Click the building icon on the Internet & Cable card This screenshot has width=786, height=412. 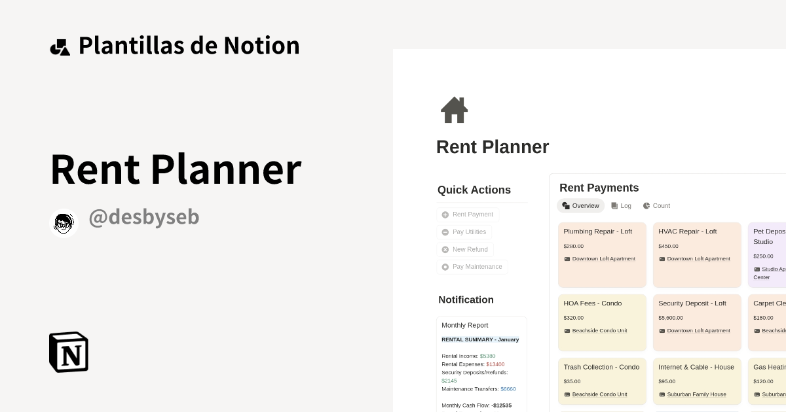[661, 394]
